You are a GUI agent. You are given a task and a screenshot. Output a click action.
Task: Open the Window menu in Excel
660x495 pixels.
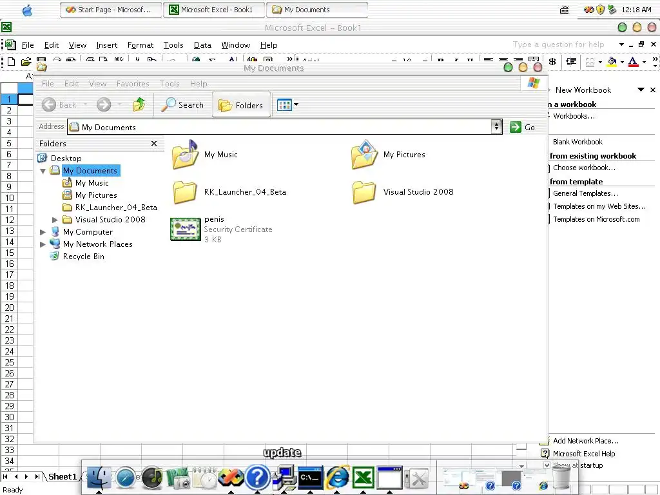pyautogui.click(x=236, y=45)
